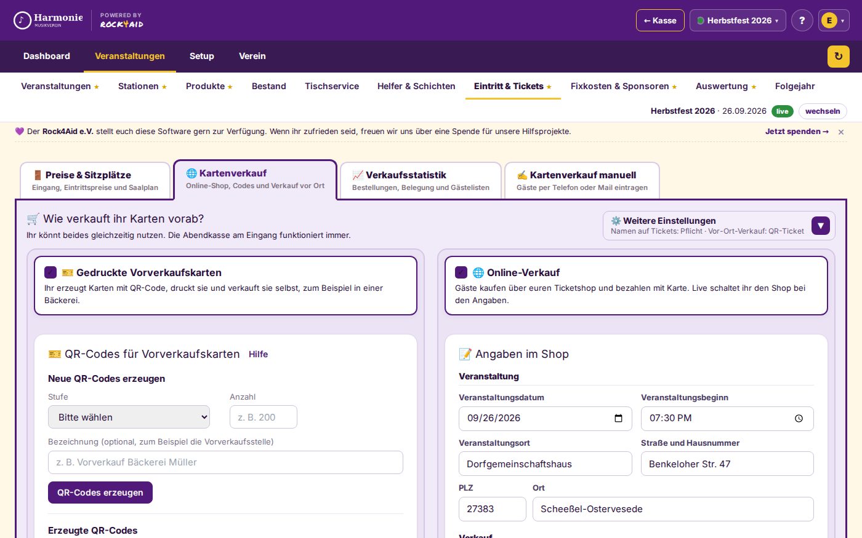Click QR-Codes erzeugen button
This screenshot has width=862, height=538.
pyautogui.click(x=100, y=493)
